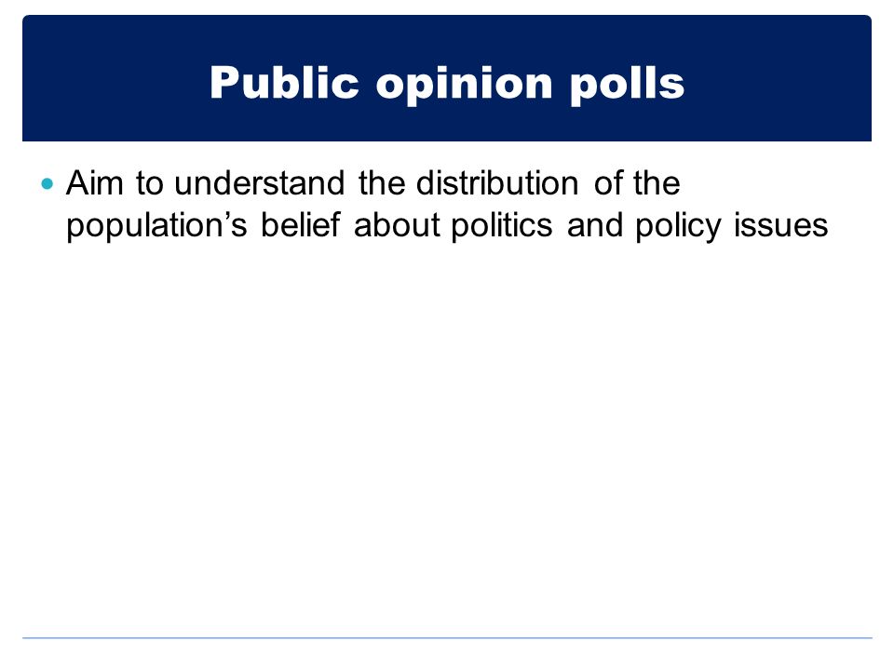Click the word 'of' after 'distribution'
Image resolution: width=894 pixels, height=670 pixels.
[606, 183]
